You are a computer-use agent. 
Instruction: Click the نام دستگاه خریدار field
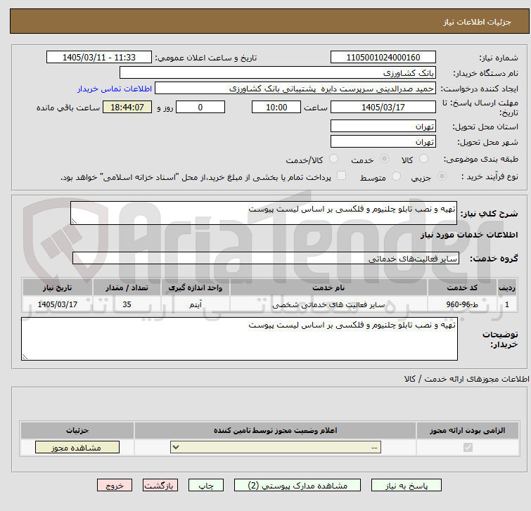[278, 73]
